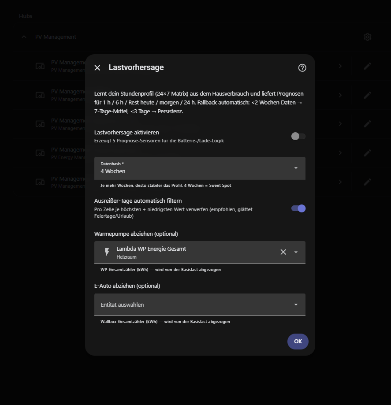
Task: Click the lightning bolt entity icon
Action: point(107,252)
